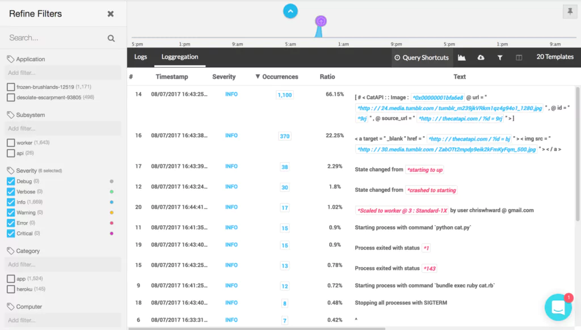Uncheck the Info severity checkbox
The height and width of the screenshot is (330, 581).
(11, 202)
